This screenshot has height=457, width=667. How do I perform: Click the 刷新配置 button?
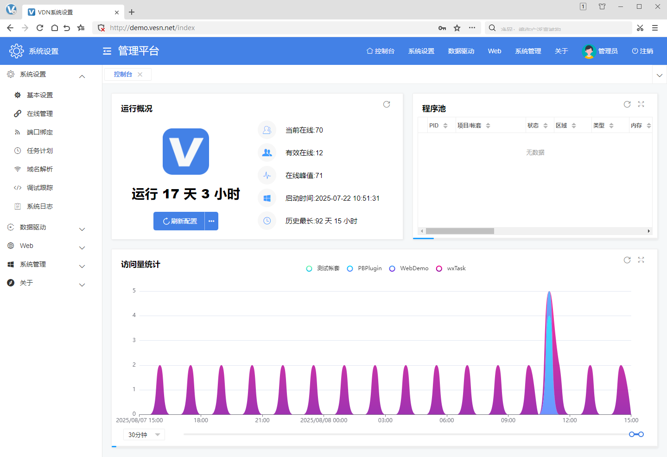[x=180, y=221]
